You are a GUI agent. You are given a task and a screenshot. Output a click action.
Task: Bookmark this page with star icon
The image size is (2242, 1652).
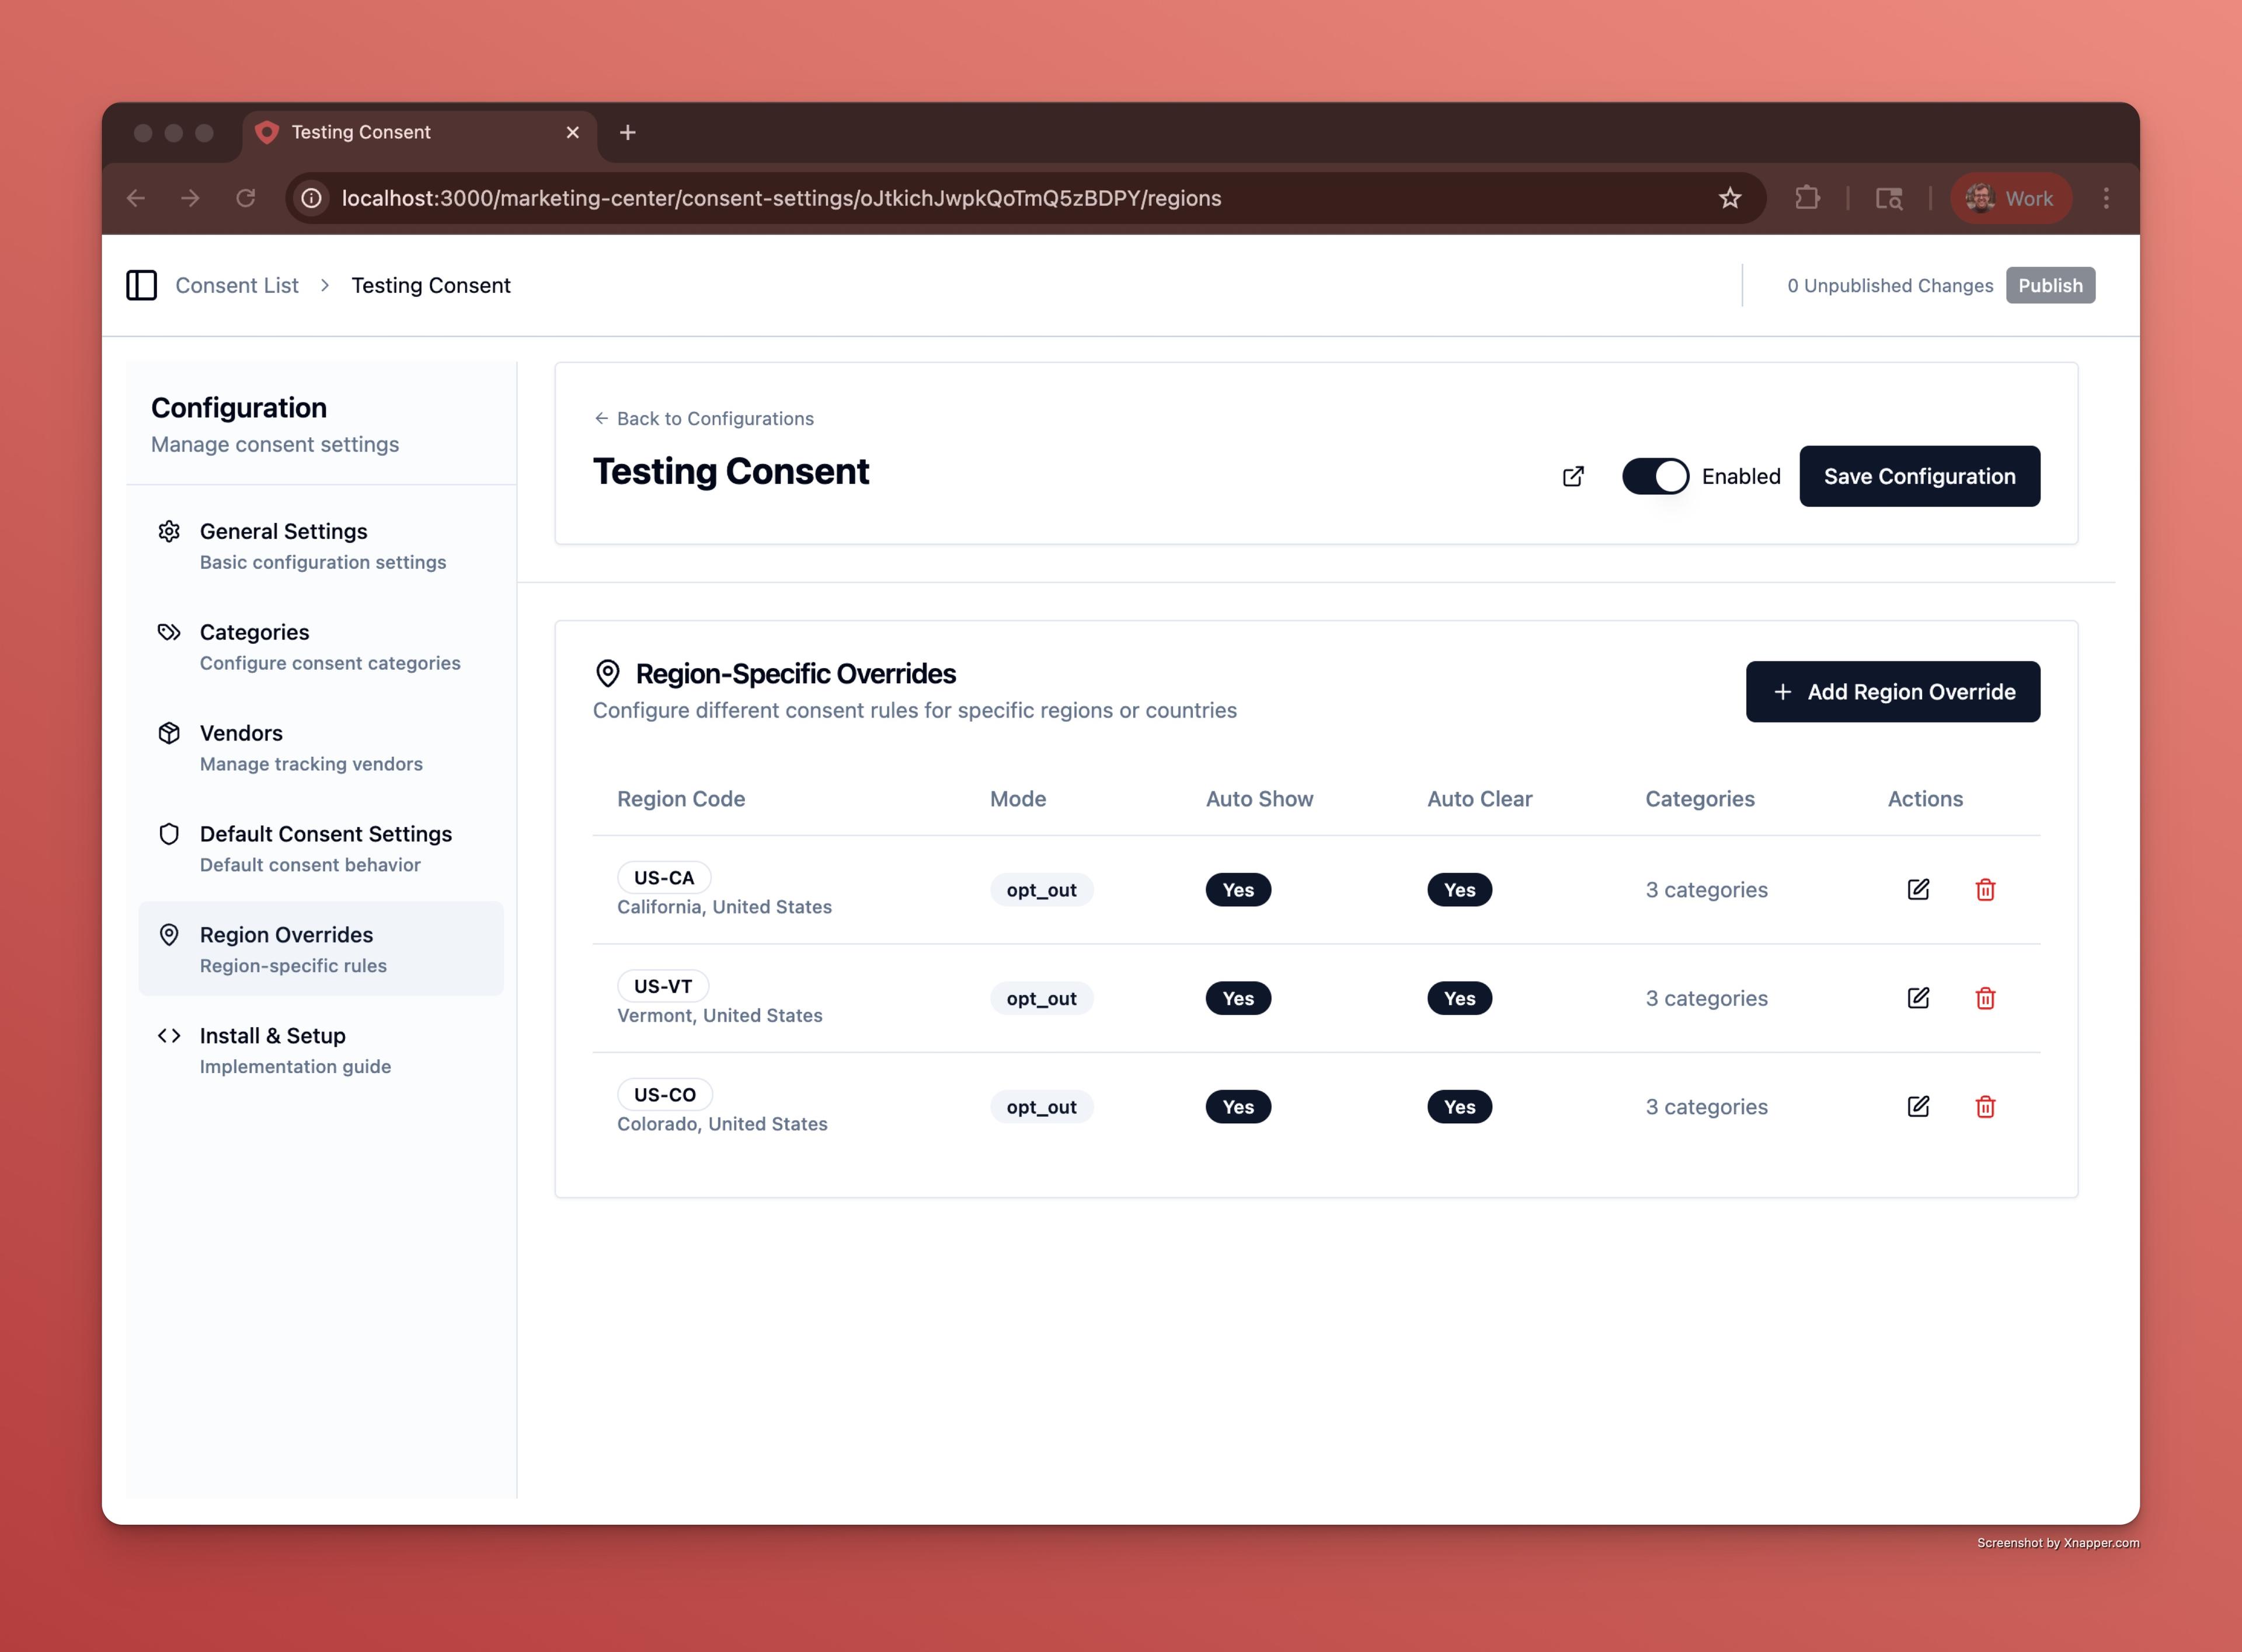1730,198
